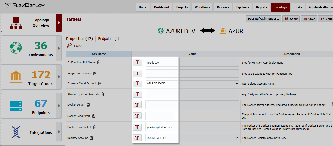Viewport: 333px width, 146px height.
Task: Open the Registry Account DOCKERAZFLEX dropdown
Action: coord(192,138)
